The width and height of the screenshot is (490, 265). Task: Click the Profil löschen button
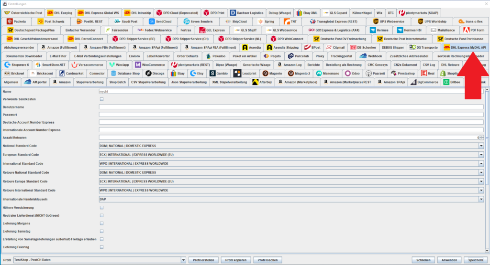click(x=267, y=260)
